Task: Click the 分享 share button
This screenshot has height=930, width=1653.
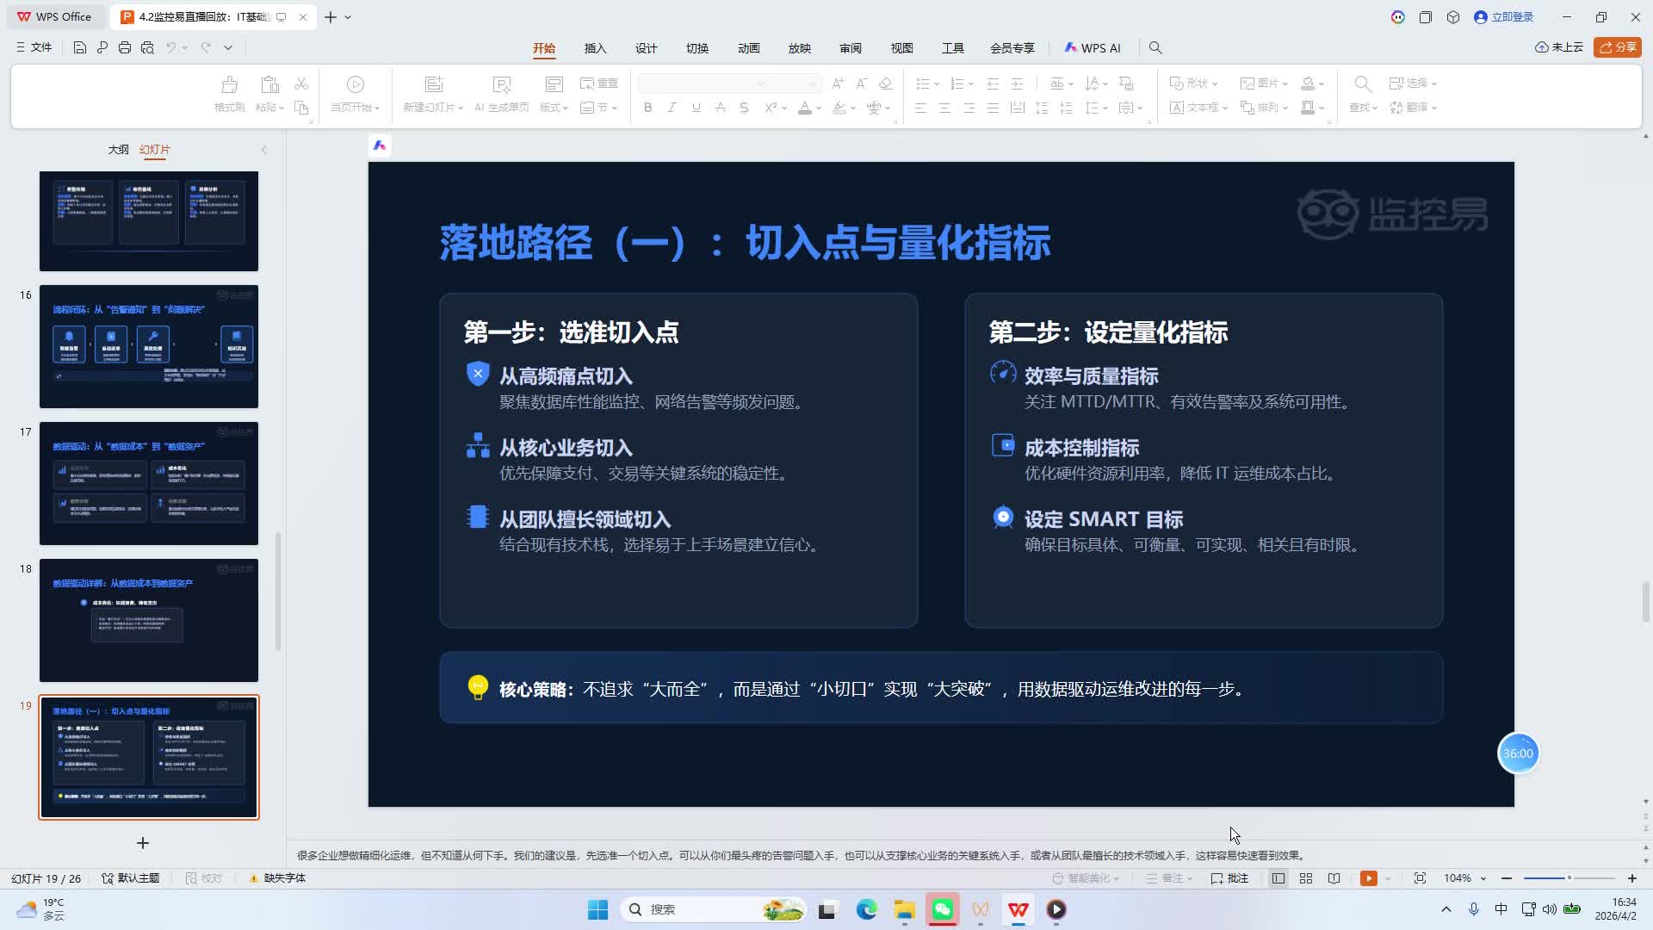Action: 1617,47
